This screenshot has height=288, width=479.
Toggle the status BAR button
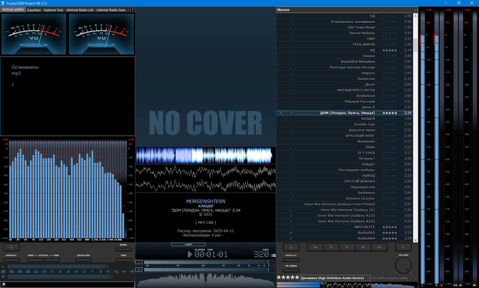(52, 260)
